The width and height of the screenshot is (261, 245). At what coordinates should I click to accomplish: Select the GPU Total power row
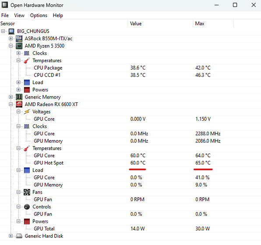coord(130,229)
